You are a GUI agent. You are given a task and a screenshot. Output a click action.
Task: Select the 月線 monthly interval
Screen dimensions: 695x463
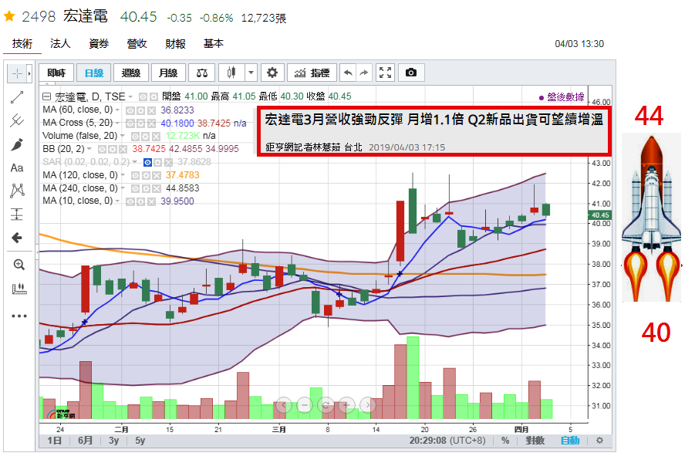tap(168, 73)
